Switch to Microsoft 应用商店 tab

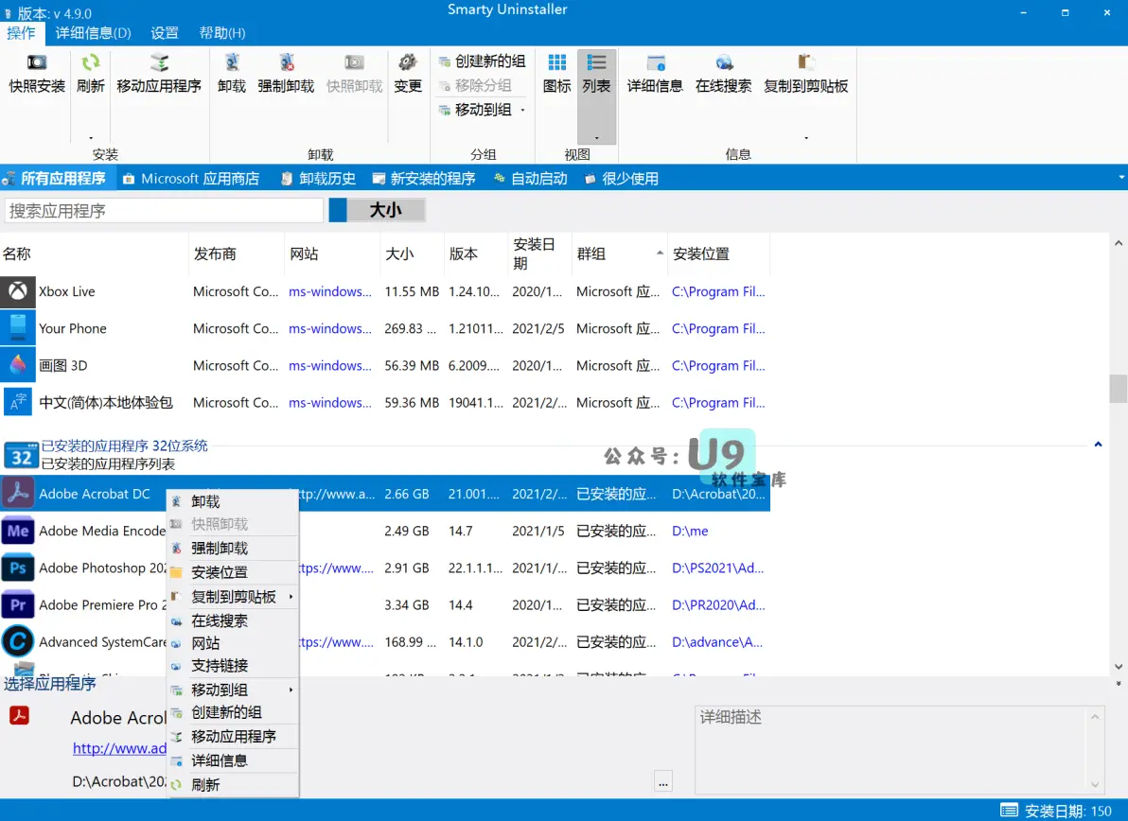(190, 178)
